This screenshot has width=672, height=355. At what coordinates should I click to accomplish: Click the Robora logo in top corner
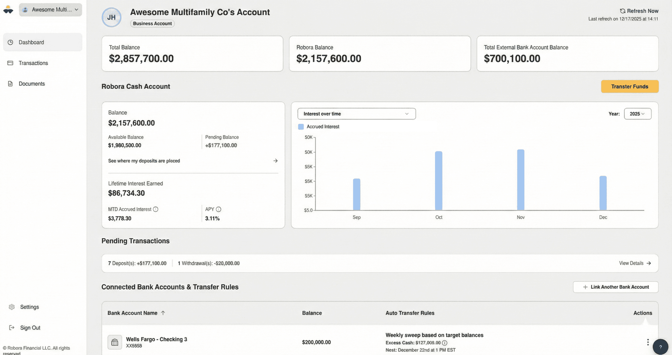[x=8, y=9]
